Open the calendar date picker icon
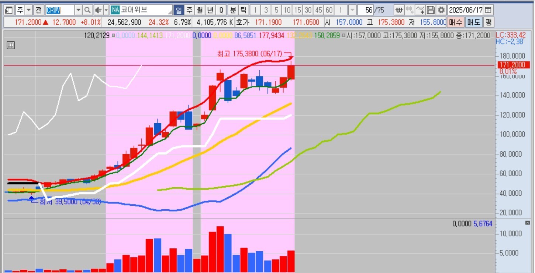This screenshot has width=535, height=273. [x=488, y=10]
